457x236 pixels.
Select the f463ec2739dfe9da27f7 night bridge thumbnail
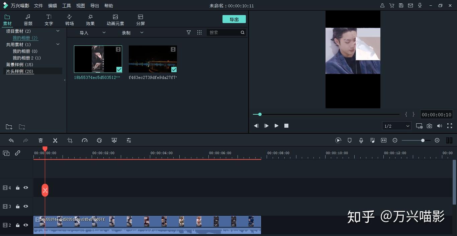coord(153,59)
